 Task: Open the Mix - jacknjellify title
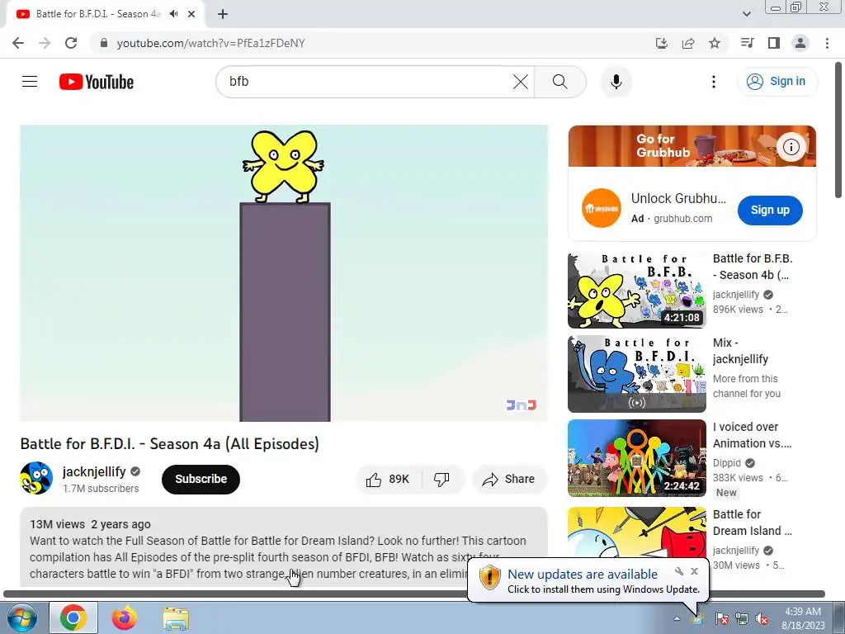click(x=740, y=351)
